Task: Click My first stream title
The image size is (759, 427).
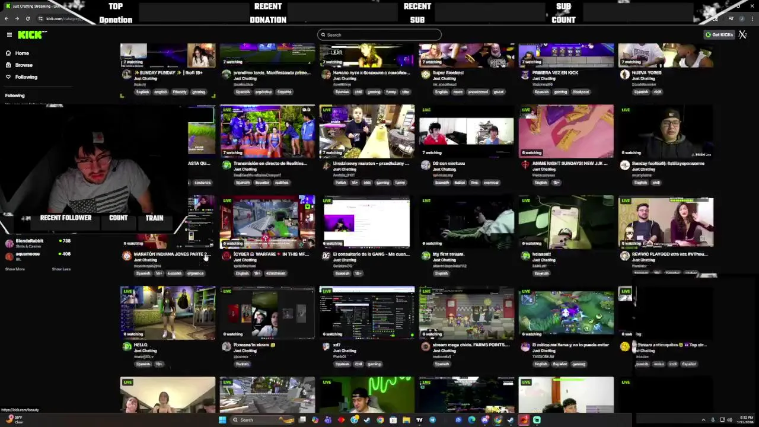Action: click(448, 254)
